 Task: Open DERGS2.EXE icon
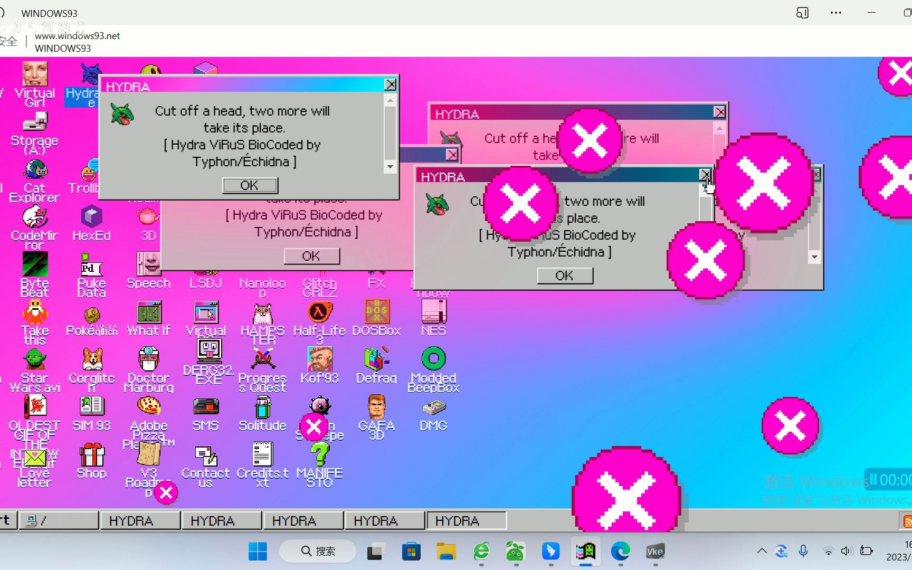click(210, 362)
